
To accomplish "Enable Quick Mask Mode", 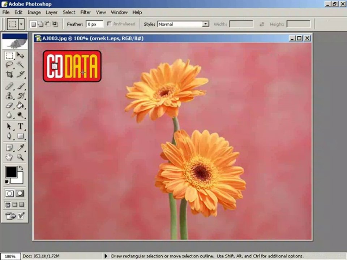I will [20, 194].
